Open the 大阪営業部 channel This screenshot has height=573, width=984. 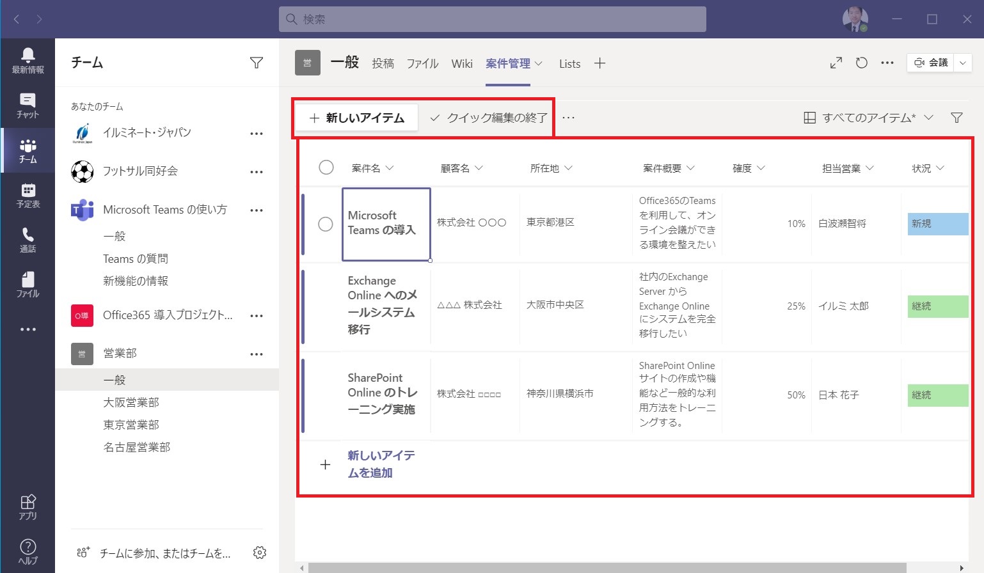pos(131,402)
